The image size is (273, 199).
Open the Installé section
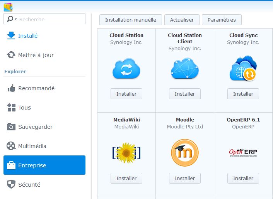pyautogui.click(x=28, y=36)
